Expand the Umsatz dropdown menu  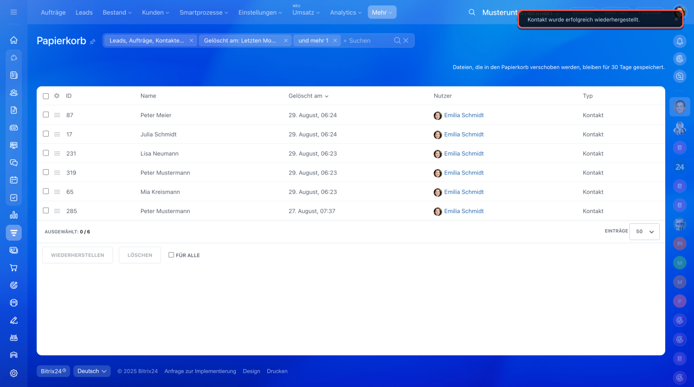[306, 12]
